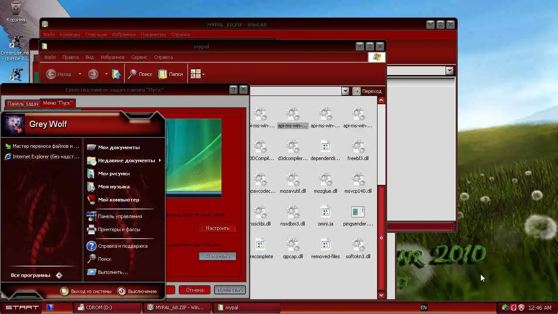Select the mozavutil.dll file
Image resolution: width=558 pixels, height=314 pixels.
[x=293, y=184]
